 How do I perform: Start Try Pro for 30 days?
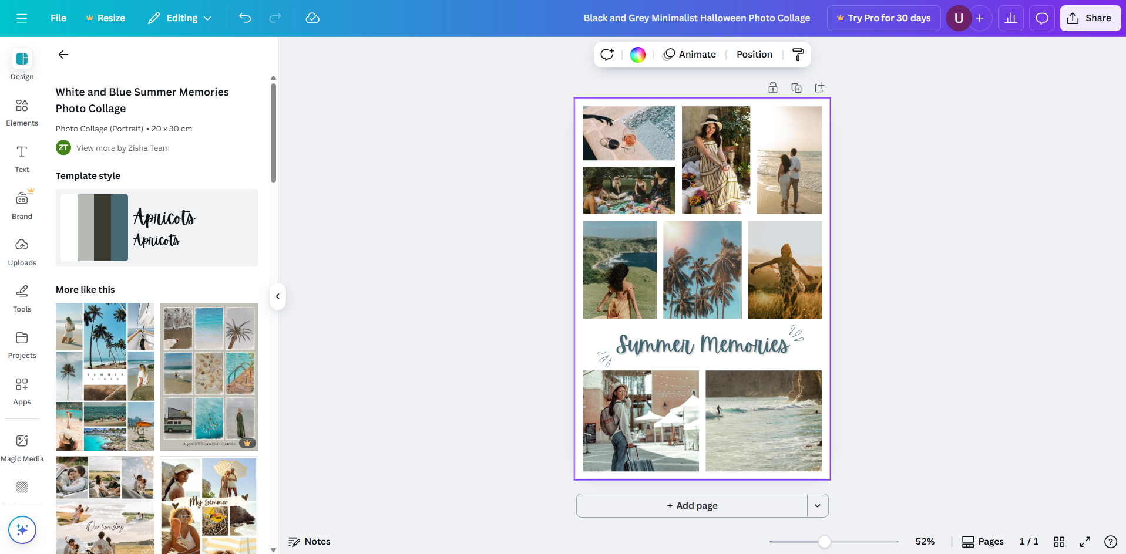884,18
